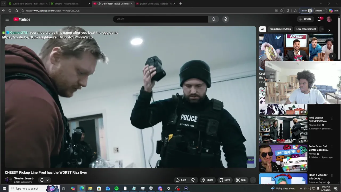Click the search magnifier button

[214, 19]
